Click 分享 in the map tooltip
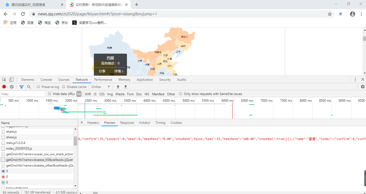 [x=102, y=71]
